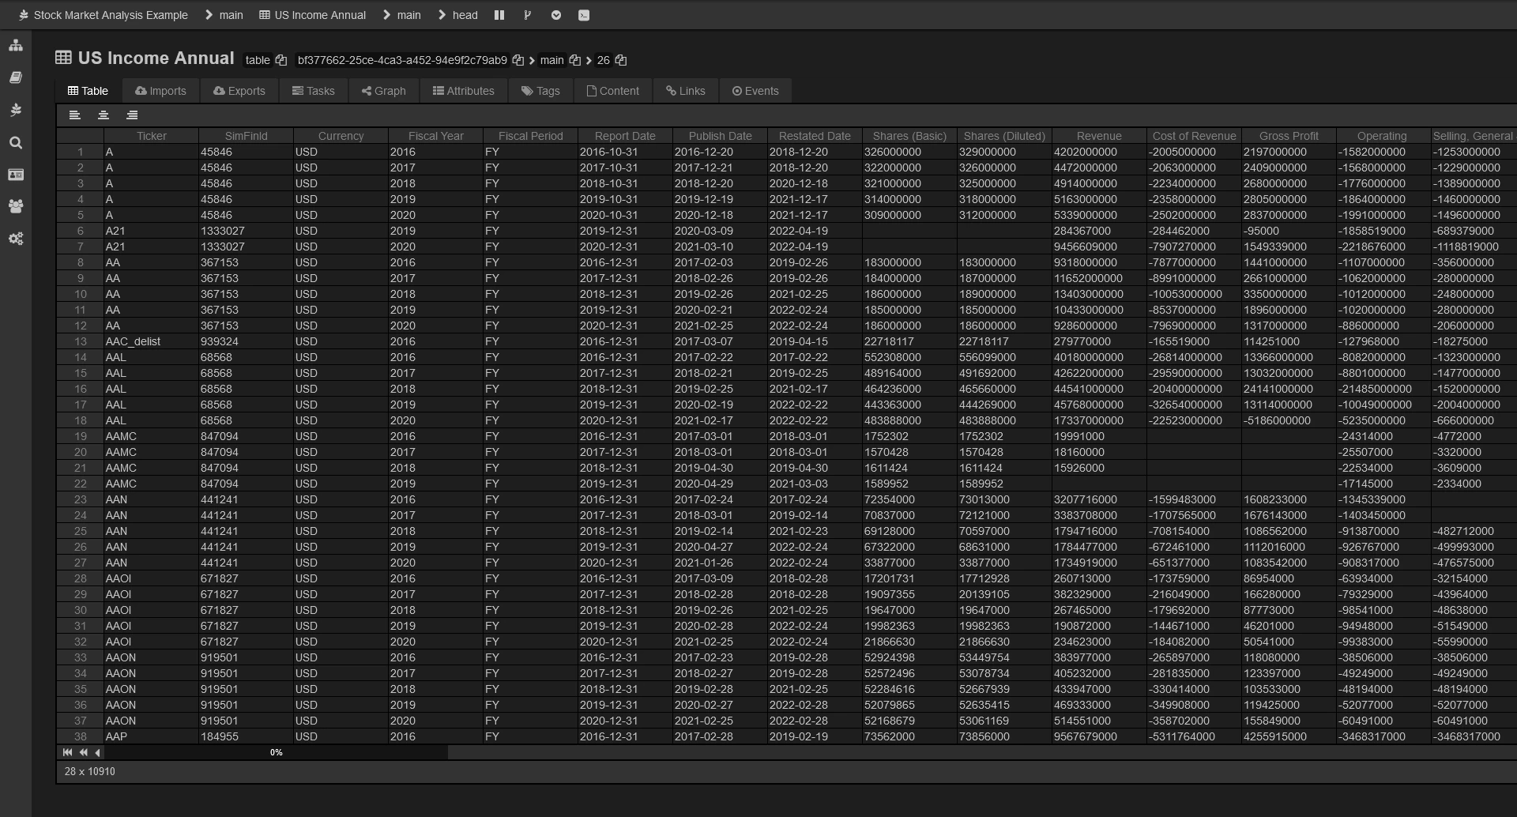Open the Tags tab
The width and height of the screenshot is (1517, 817).
tap(540, 91)
